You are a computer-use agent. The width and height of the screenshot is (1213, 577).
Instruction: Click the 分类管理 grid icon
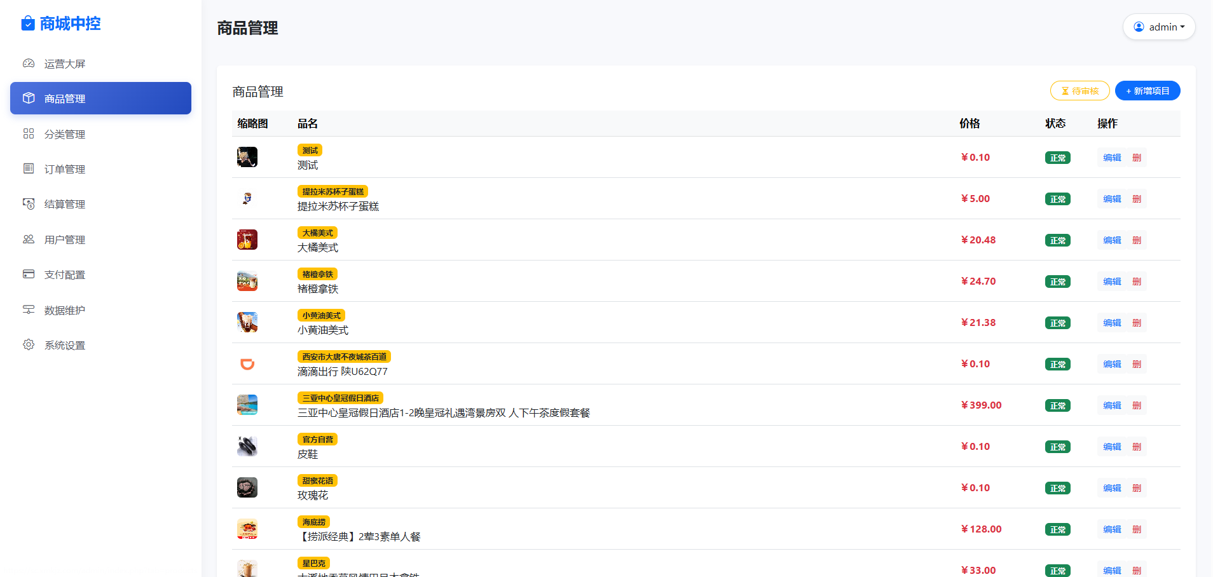[x=29, y=134]
